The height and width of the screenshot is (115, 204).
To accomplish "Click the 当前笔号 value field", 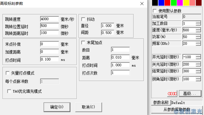I will pos(192,17).
